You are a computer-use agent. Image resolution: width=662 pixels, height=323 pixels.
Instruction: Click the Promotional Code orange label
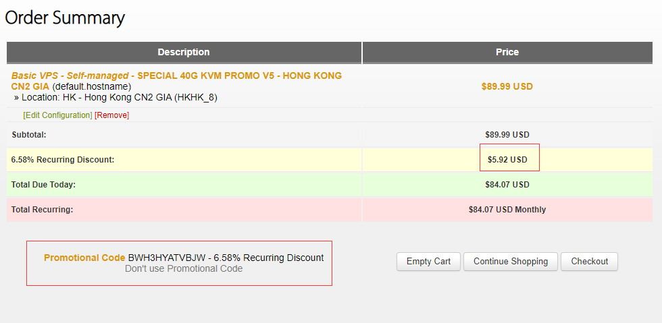84,258
